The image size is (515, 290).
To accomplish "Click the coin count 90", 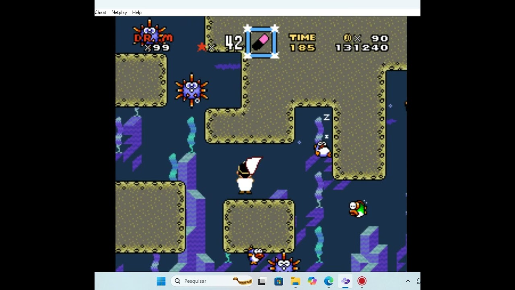I will tap(379, 38).
